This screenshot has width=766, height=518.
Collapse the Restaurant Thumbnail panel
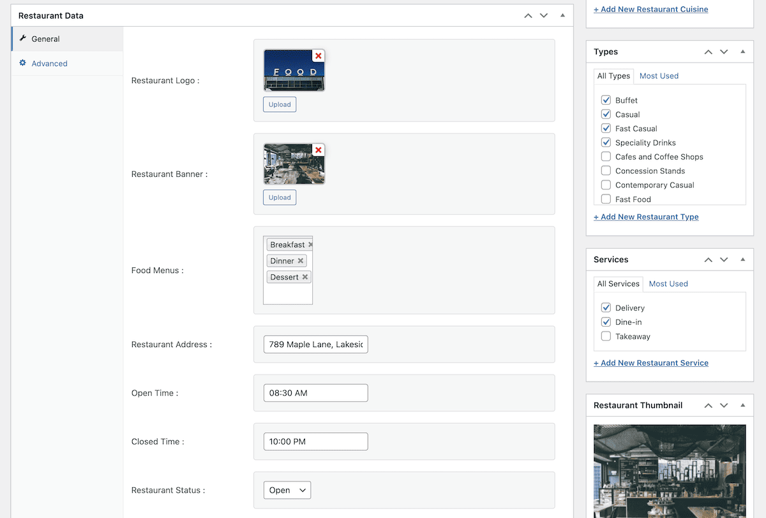742,405
